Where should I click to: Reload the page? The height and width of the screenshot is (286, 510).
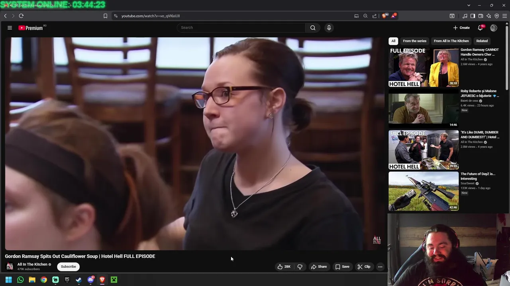tap(21, 16)
